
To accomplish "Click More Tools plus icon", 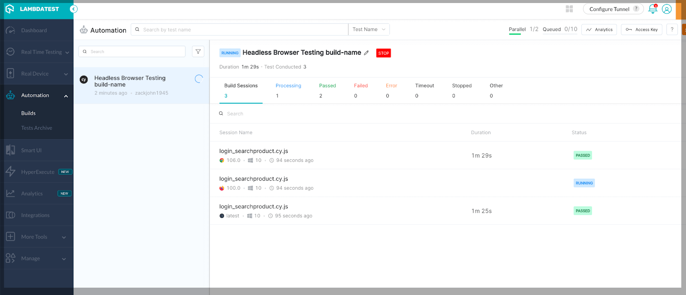I will pyautogui.click(x=11, y=236).
